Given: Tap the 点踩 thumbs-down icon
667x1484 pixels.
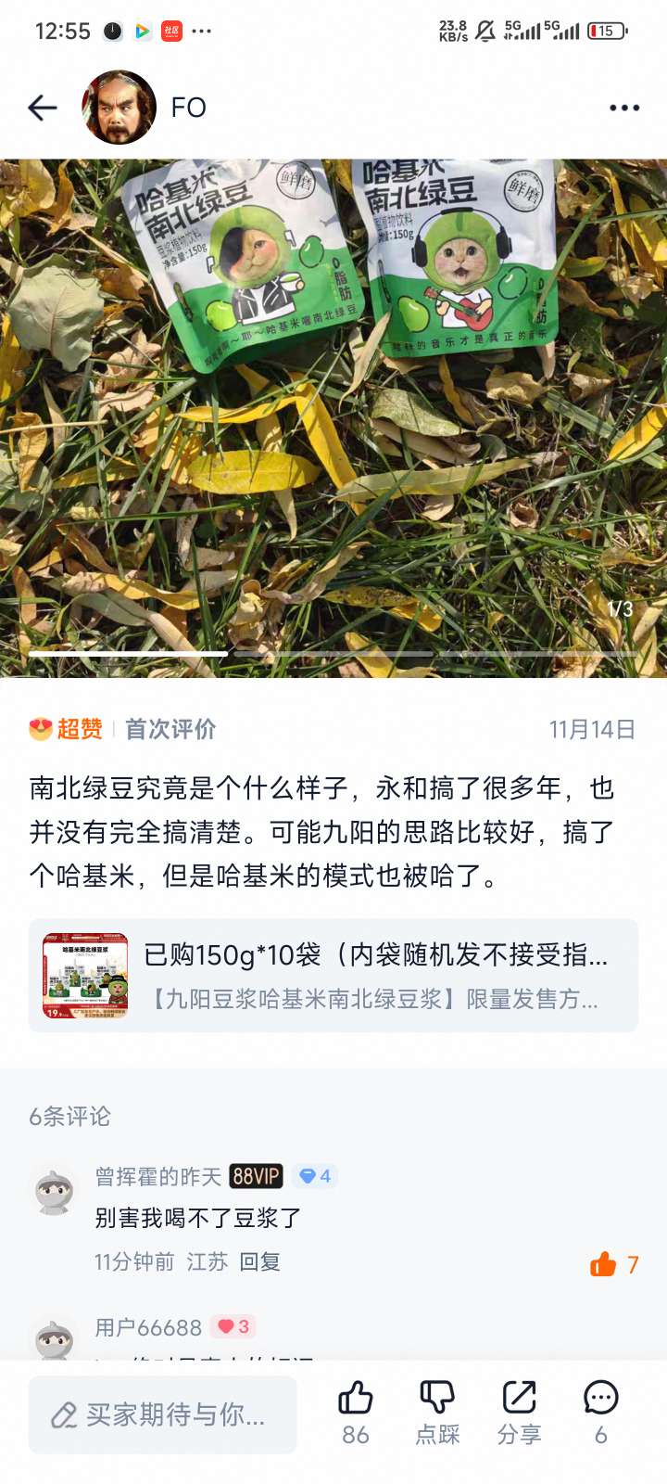Looking at the screenshot, I should pyautogui.click(x=437, y=1398).
